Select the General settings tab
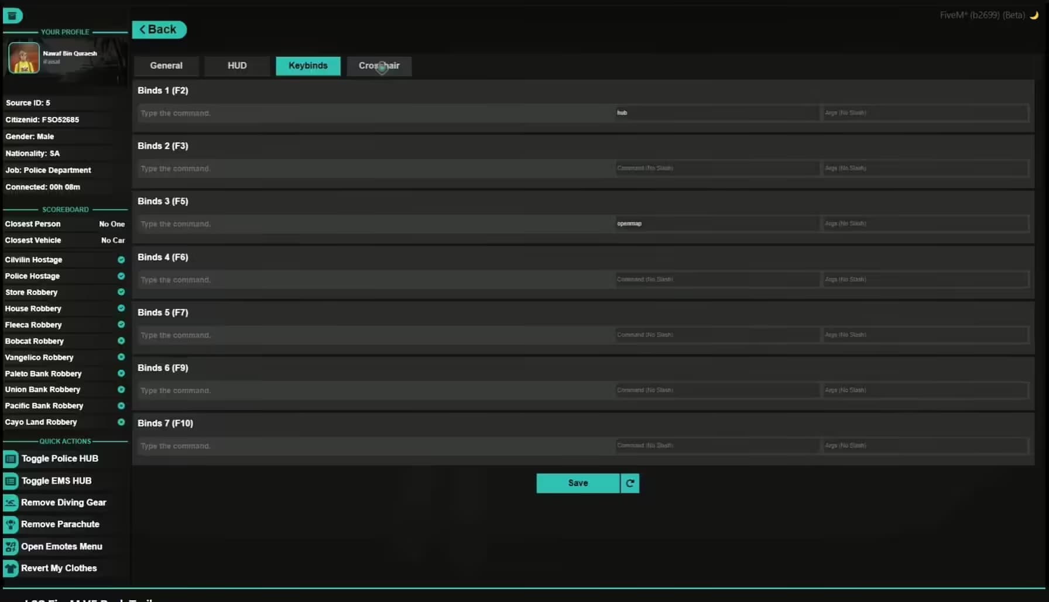The width and height of the screenshot is (1049, 602). coord(166,66)
